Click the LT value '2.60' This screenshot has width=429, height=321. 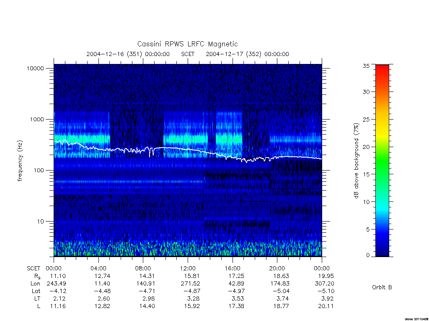104,298
